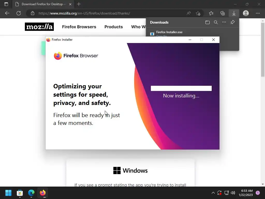This screenshot has height=199, width=265.
Task: Click the Firefox Browser logo in installer
Action: [x=76, y=56]
